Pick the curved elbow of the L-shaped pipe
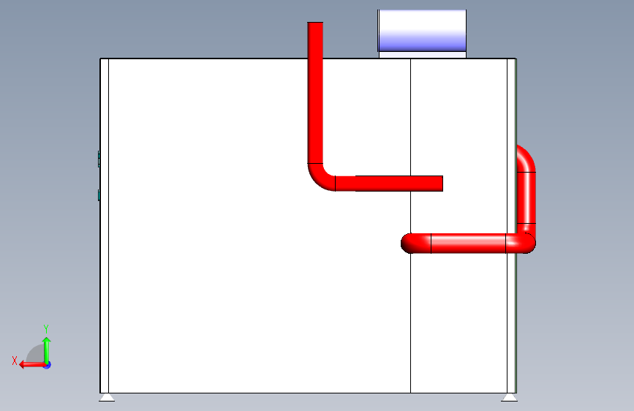 pyautogui.click(x=320, y=178)
